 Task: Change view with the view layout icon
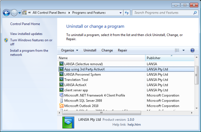pyautogui.click(x=177, y=50)
